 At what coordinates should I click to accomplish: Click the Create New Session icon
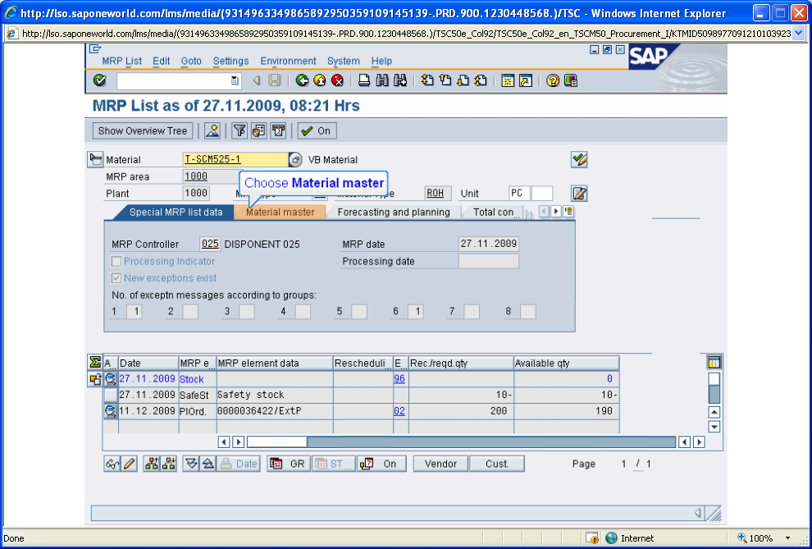point(508,80)
